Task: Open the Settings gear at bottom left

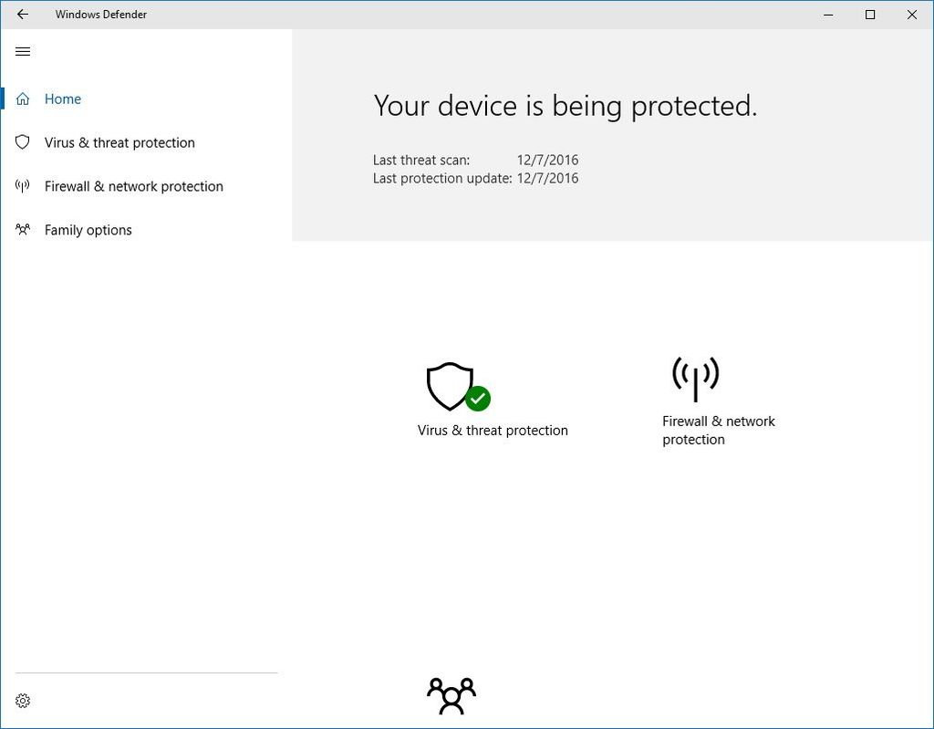Action: (23, 701)
